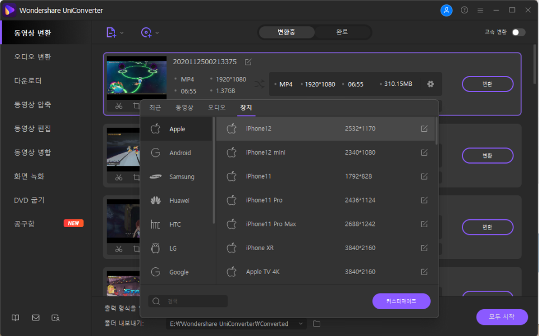The image size is (539, 336).
Task: Click the add file icon
Action: (x=111, y=33)
